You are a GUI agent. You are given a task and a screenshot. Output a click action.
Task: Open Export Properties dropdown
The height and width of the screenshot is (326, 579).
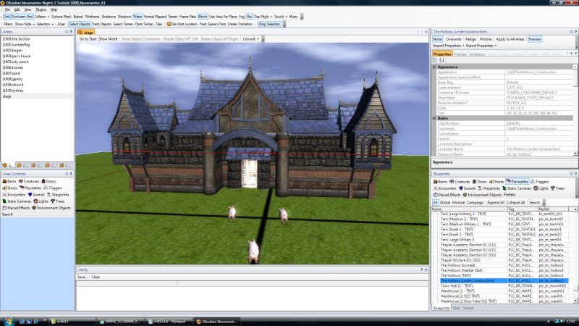481,46
